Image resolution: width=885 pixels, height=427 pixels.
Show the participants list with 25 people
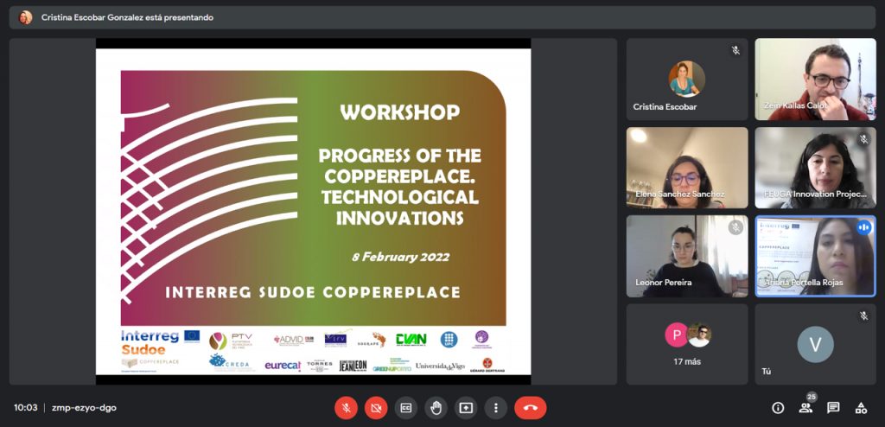[805, 408]
